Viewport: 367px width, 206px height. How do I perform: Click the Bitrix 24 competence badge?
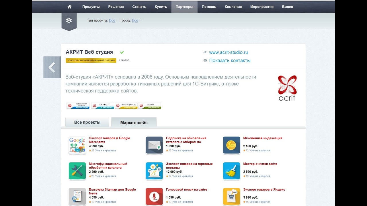(x=103, y=106)
